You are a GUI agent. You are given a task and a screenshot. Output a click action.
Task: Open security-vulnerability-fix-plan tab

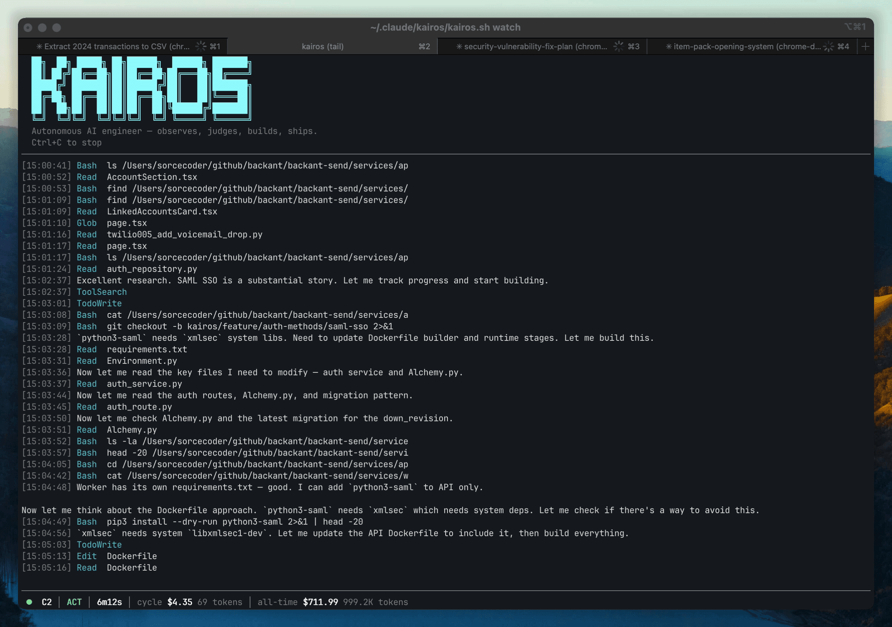pos(542,46)
